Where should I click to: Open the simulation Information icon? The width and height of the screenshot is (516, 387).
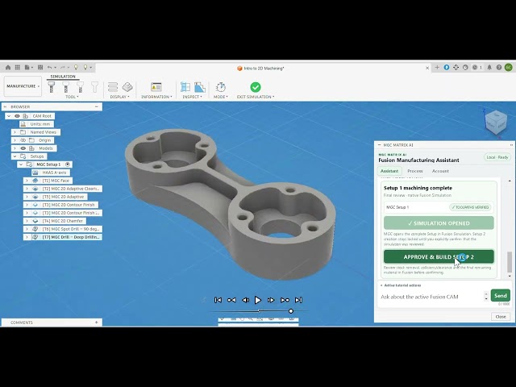coord(156,87)
